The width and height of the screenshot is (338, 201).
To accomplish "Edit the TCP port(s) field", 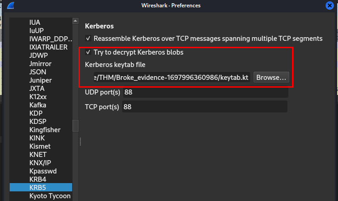I will point(205,107).
